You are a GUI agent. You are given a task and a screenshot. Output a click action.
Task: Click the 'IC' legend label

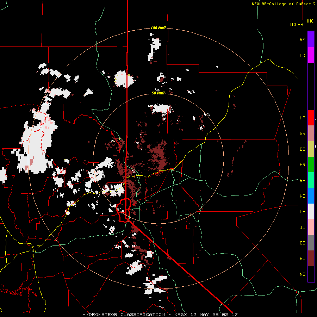pos(302,228)
